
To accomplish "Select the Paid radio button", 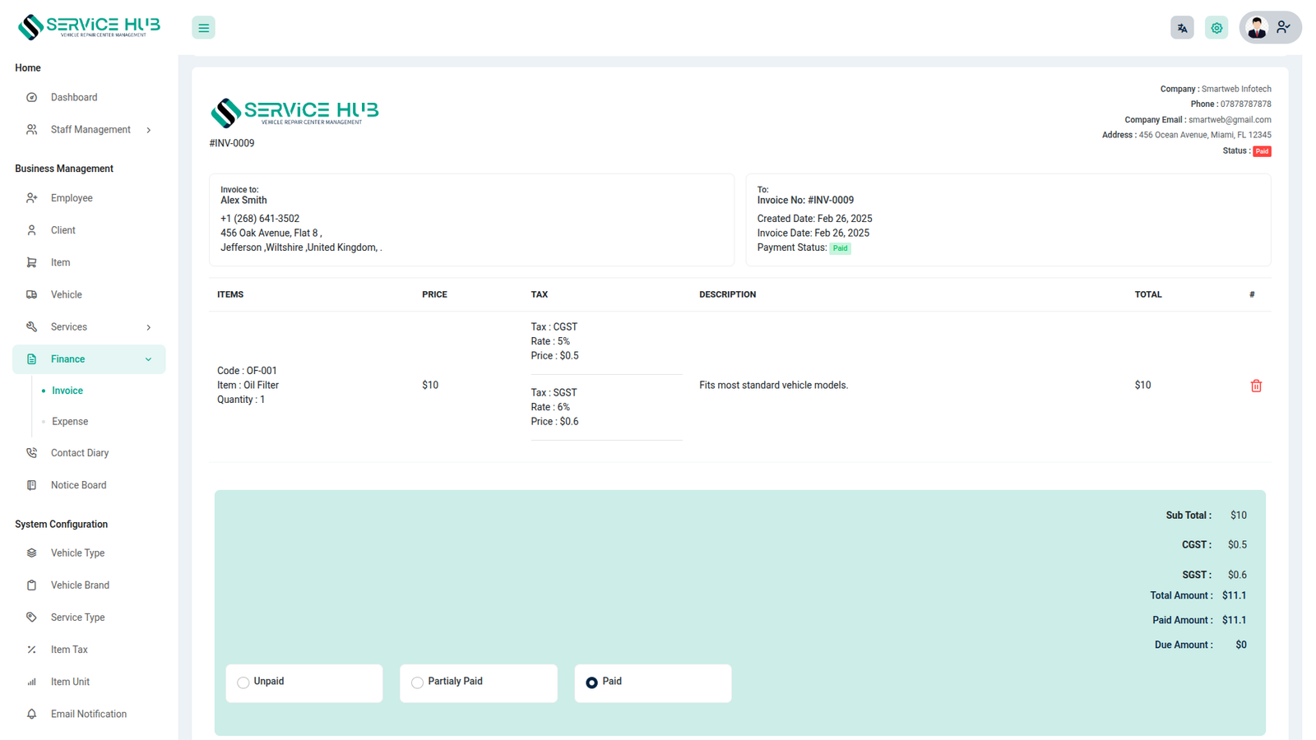I will 591,682.
